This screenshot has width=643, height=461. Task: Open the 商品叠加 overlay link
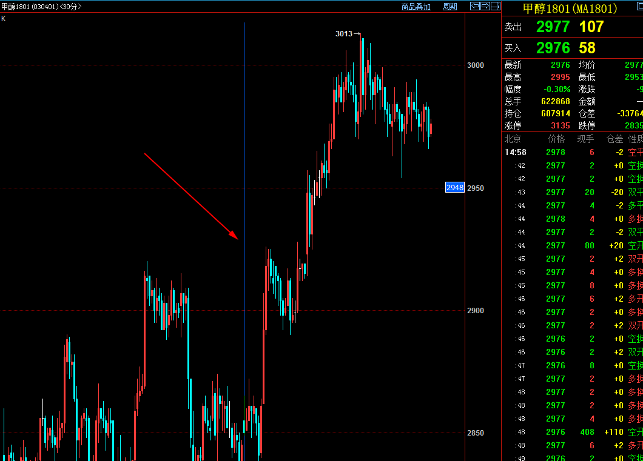(416, 7)
